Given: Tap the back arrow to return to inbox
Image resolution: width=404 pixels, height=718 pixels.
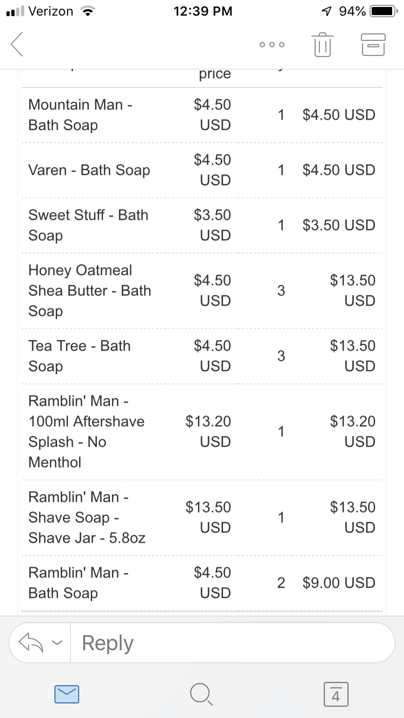Looking at the screenshot, I should pos(18,44).
